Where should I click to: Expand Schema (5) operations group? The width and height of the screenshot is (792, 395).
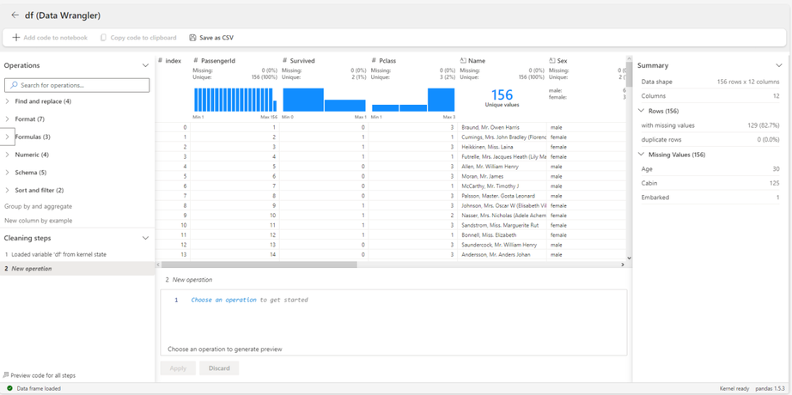[x=8, y=173]
